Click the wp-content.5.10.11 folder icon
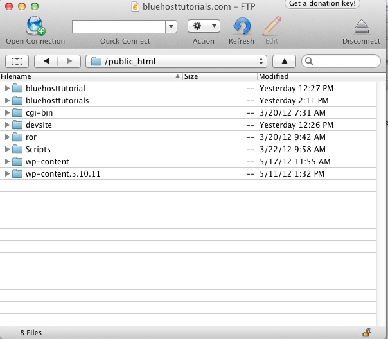 coord(17,174)
